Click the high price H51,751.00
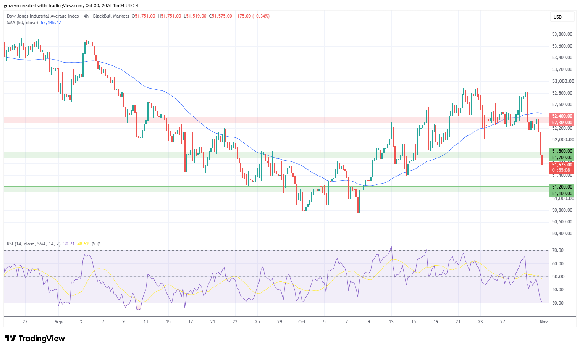580x350 pixels. click(x=170, y=16)
